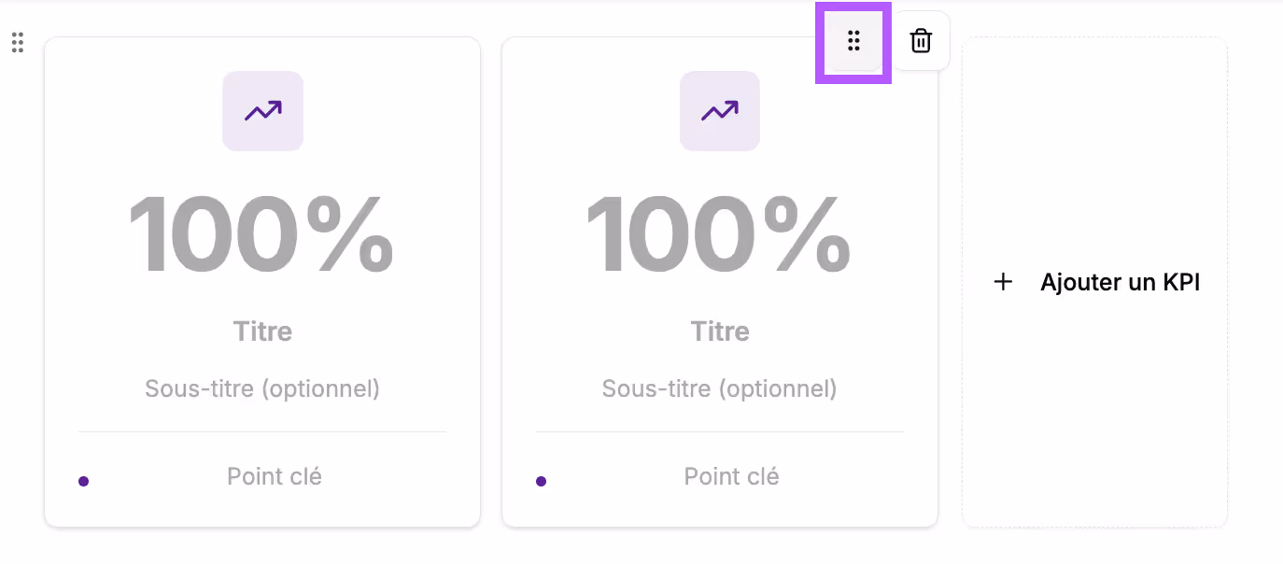The width and height of the screenshot is (1283, 564).
Task: Click the Point clé text on the first card
Action: pyautogui.click(x=274, y=476)
